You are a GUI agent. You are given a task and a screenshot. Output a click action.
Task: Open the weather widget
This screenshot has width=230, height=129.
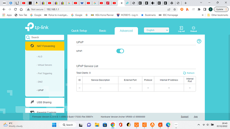pos(13,125)
